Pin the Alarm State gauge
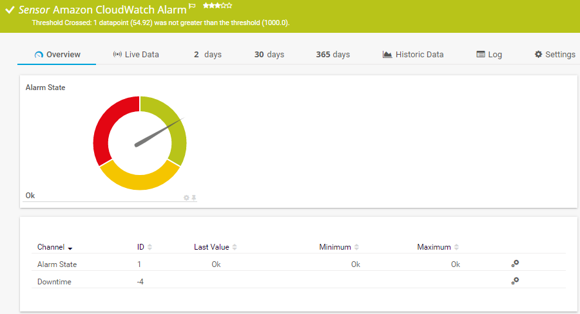Viewport: 580px width, 314px height. [193, 198]
